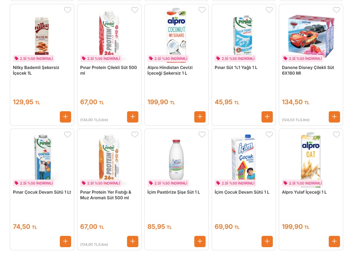The image size is (352, 257).
Task: Add Nilky Bademli Şekersiz İçecek to cart
Action: pos(65,117)
